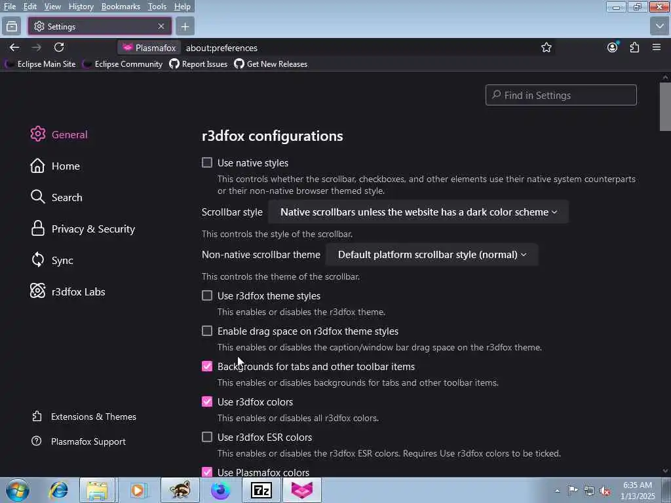
Task: Open 7-Zip from the taskbar
Action: (x=261, y=490)
